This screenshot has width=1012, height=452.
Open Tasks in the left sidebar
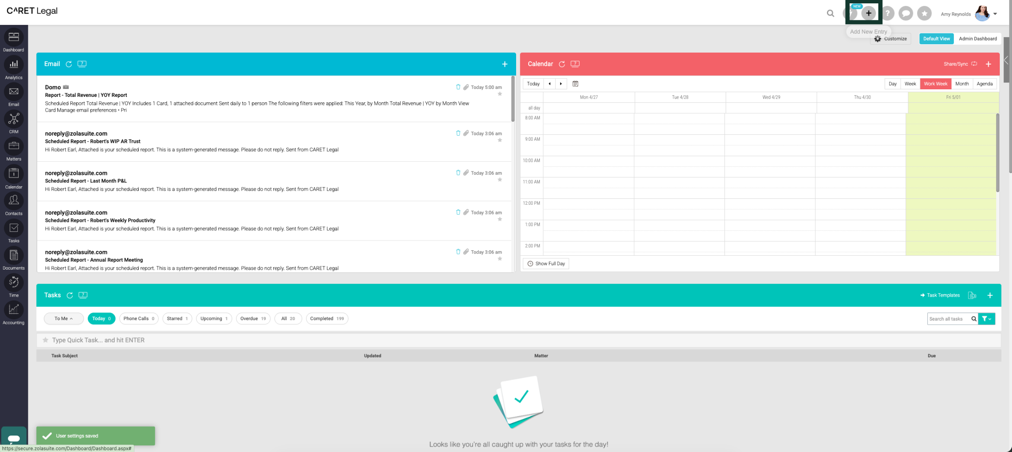[x=13, y=232]
